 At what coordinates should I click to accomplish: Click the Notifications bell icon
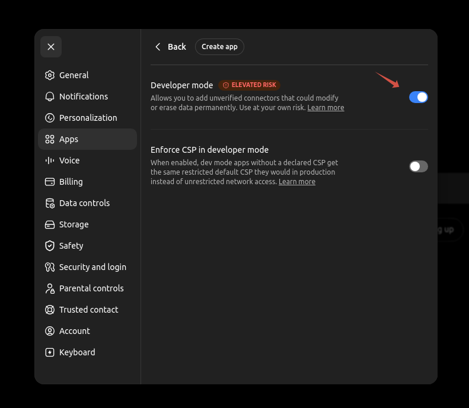click(x=50, y=97)
